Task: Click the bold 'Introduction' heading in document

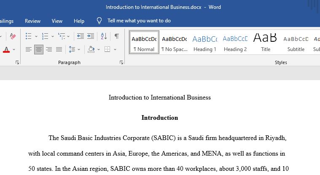Action: (x=160, y=118)
